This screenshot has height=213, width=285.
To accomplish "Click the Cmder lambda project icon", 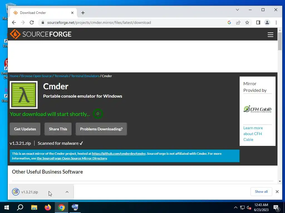I will 24,95.
